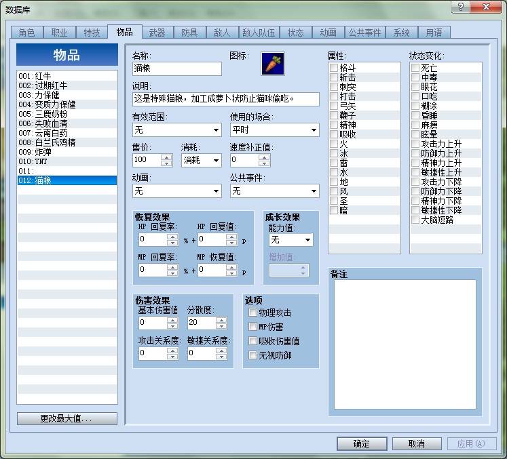Select item 012:猫粮

[67, 180]
